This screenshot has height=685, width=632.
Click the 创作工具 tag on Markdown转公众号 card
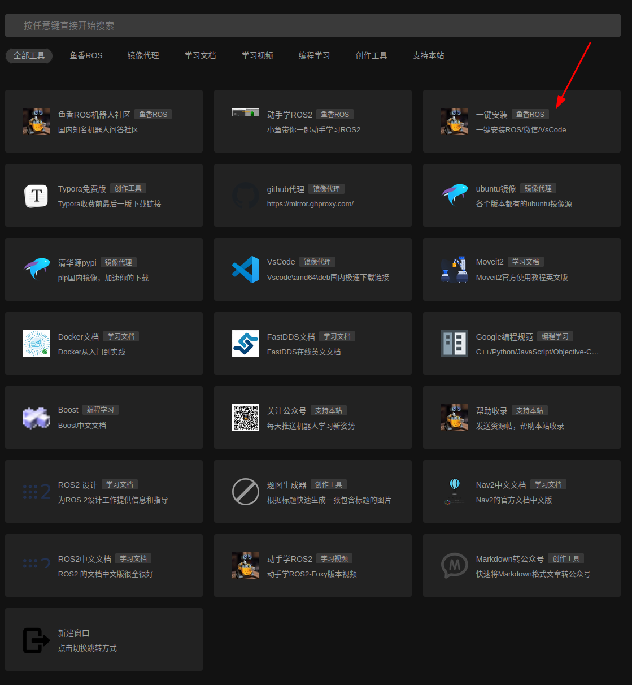click(x=566, y=558)
